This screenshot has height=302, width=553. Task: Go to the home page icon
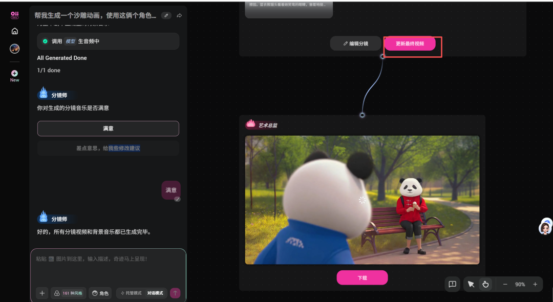14,31
